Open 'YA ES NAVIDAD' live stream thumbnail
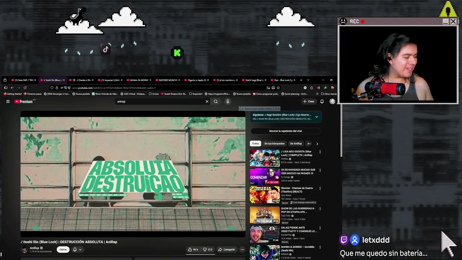The height and width of the screenshot is (260, 462). [265, 176]
